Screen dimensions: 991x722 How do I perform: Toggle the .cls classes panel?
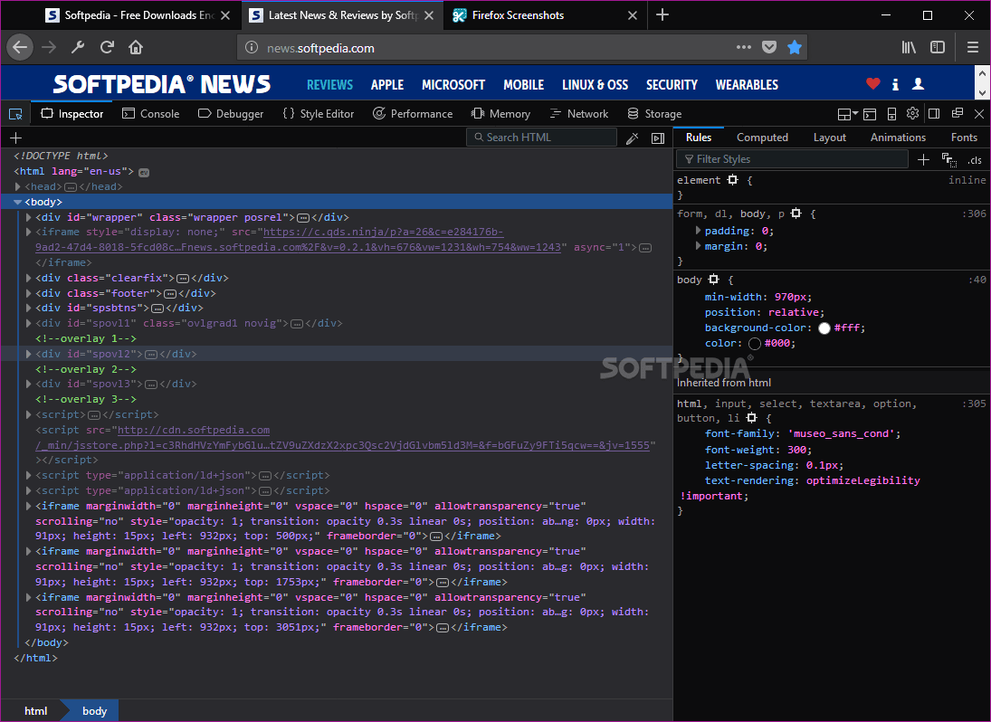coord(975,160)
